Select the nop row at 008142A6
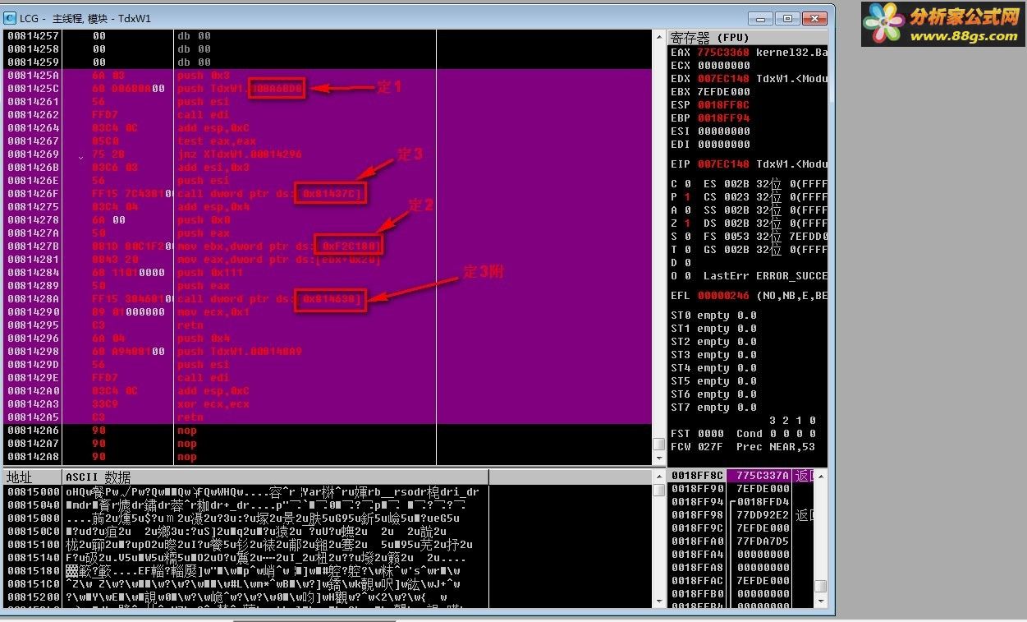This screenshot has width=1027, height=622. point(328,431)
